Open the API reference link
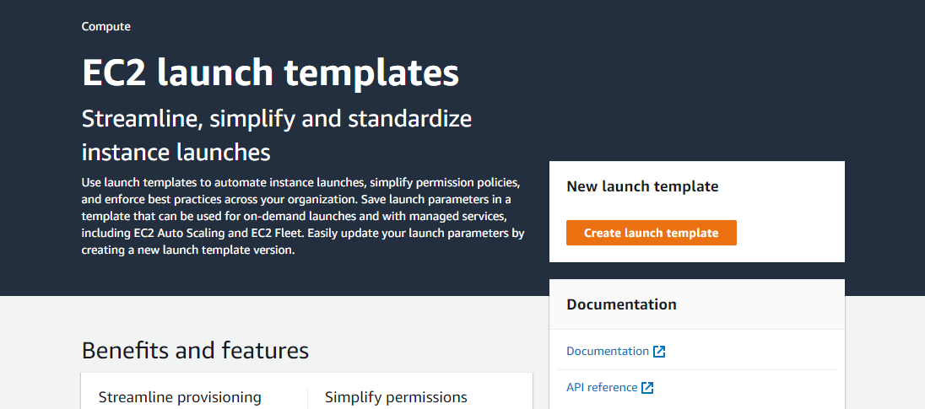925x409 pixels. tap(610, 388)
